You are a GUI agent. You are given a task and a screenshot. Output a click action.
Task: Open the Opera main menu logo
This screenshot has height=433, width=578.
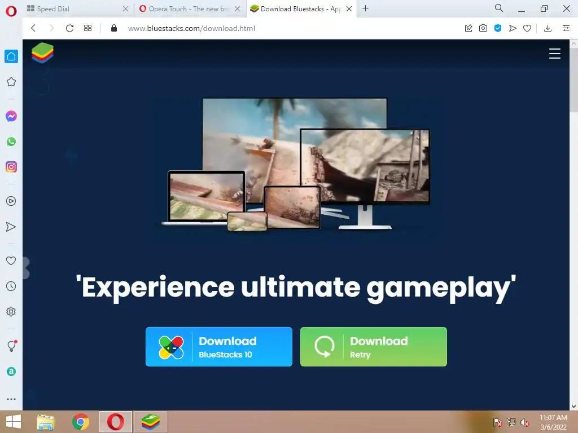coord(11,11)
